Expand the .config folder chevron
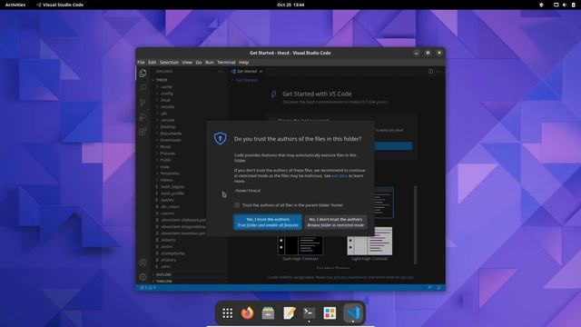581x327 pixels. tap(157, 94)
